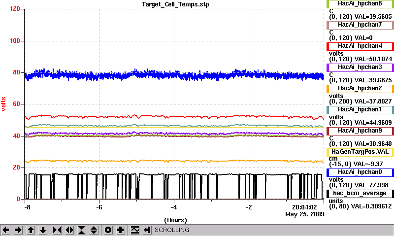394x236 pixels.
Task: Select the HacAi_hpchan7 curve legend entry
Action: click(x=360, y=25)
